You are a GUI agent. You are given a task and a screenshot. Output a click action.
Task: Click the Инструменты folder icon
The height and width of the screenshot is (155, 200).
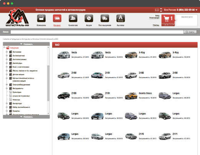click(x=10, y=88)
